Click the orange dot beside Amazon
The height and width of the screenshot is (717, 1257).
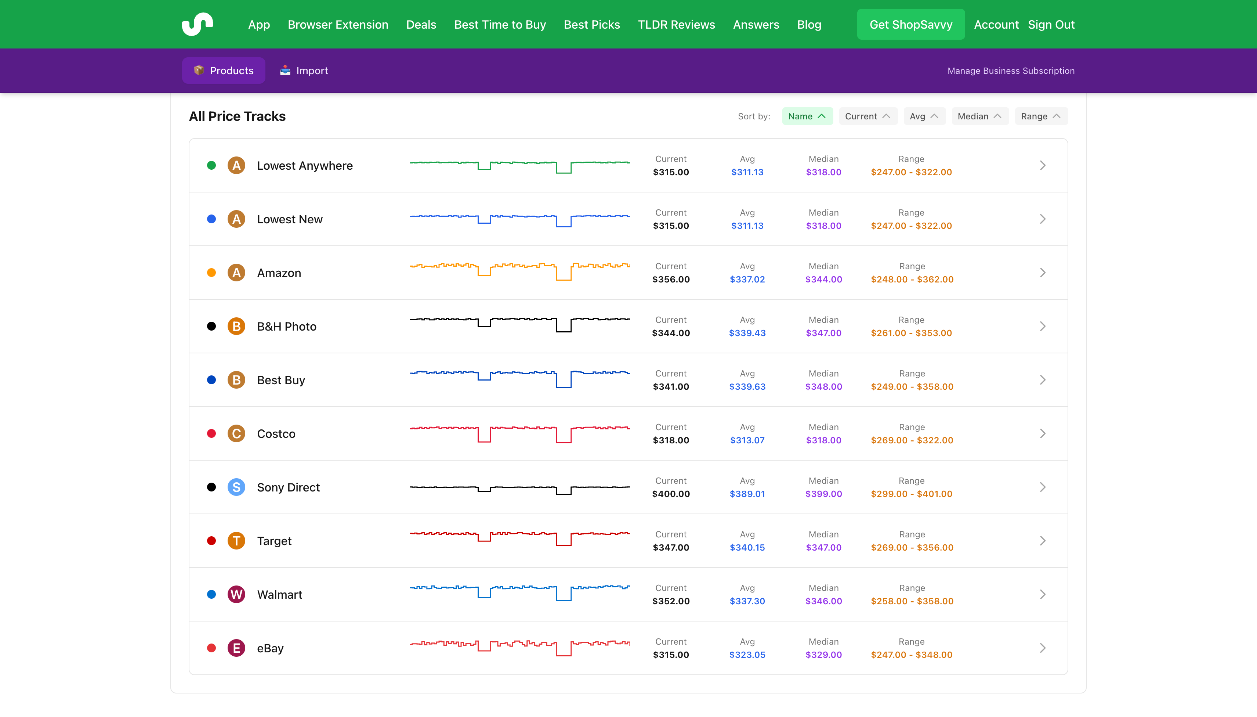coord(211,272)
